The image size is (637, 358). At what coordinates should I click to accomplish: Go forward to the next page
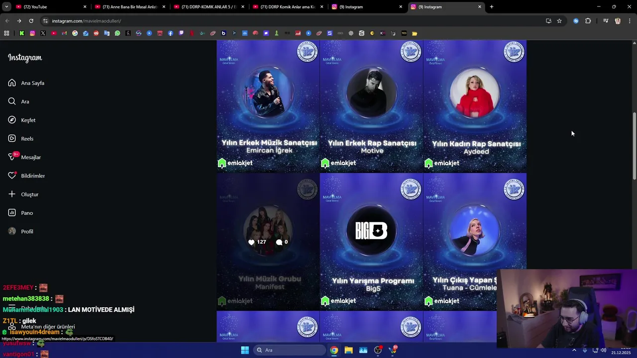tap(19, 21)
